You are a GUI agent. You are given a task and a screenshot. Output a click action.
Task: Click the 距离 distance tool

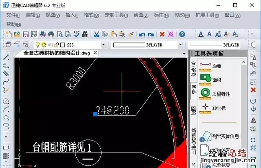coord(210,66)
